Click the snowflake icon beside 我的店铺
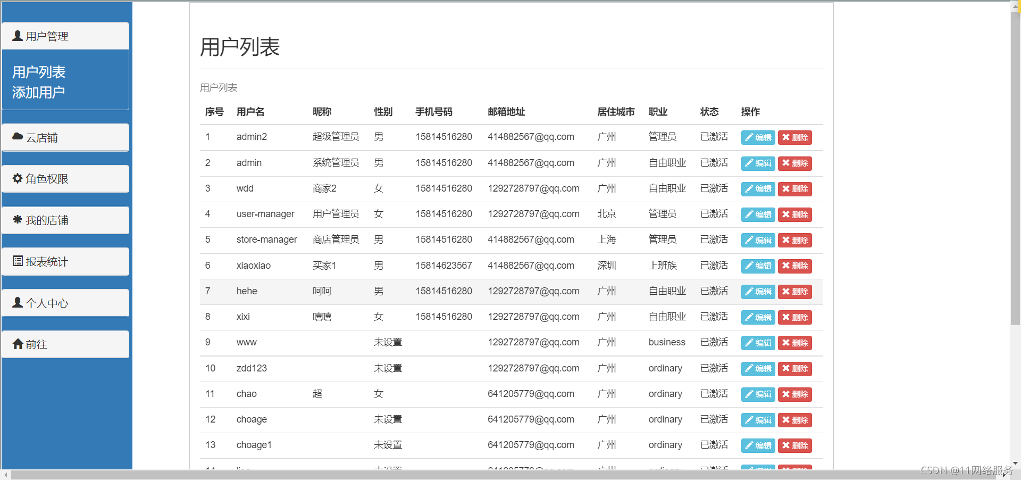The height and width of the screenshot is (480, 1021). (16, 220)
